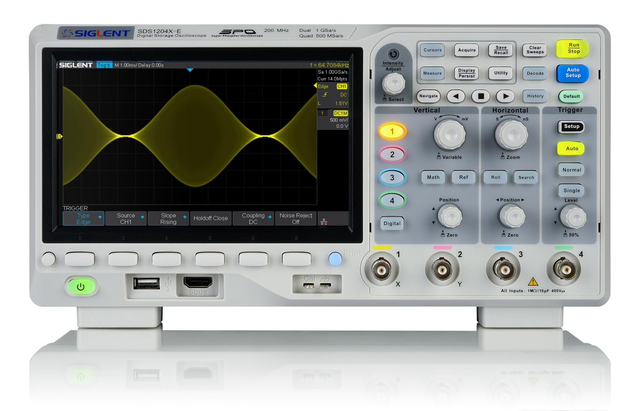The image size is (641, 411).
Task: Toggle Channel 1 on or off
Action: tap(392, 131)
